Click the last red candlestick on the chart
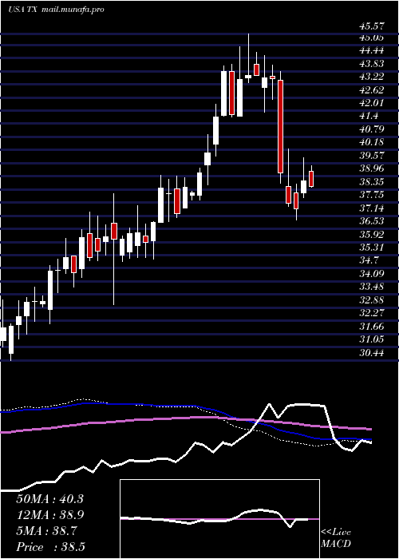The width and height of the screenshot is (399, 559). (311, 179)
